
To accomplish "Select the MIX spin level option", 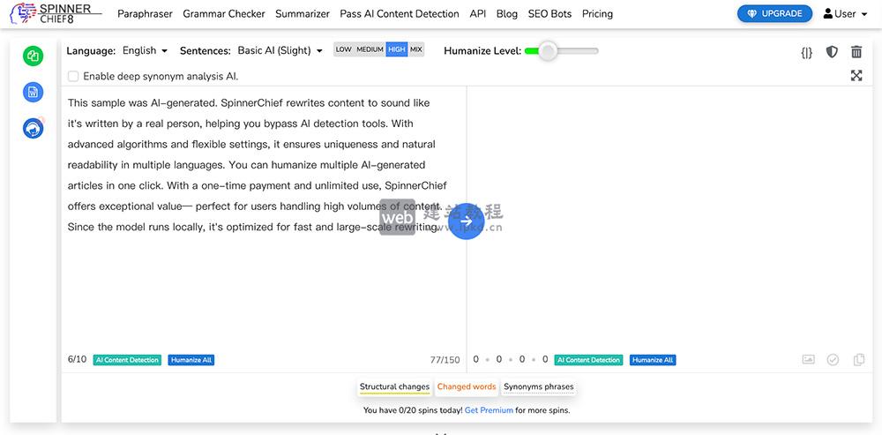I will (x=416, y=50).
